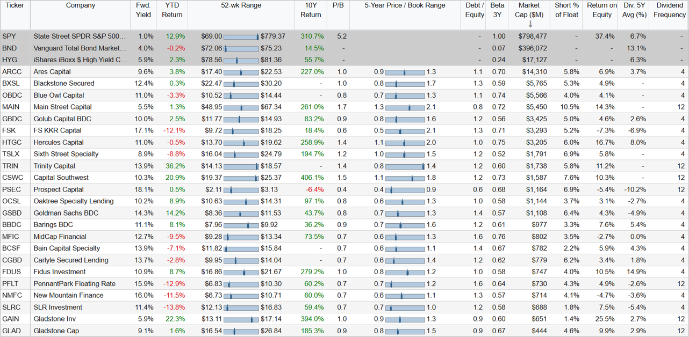This screenshot has width=689, height=337.
Task: Click the P/B column header
Action: point(338,5)
